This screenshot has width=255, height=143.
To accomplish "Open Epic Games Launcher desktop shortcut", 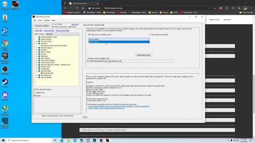I will [5, 58].
